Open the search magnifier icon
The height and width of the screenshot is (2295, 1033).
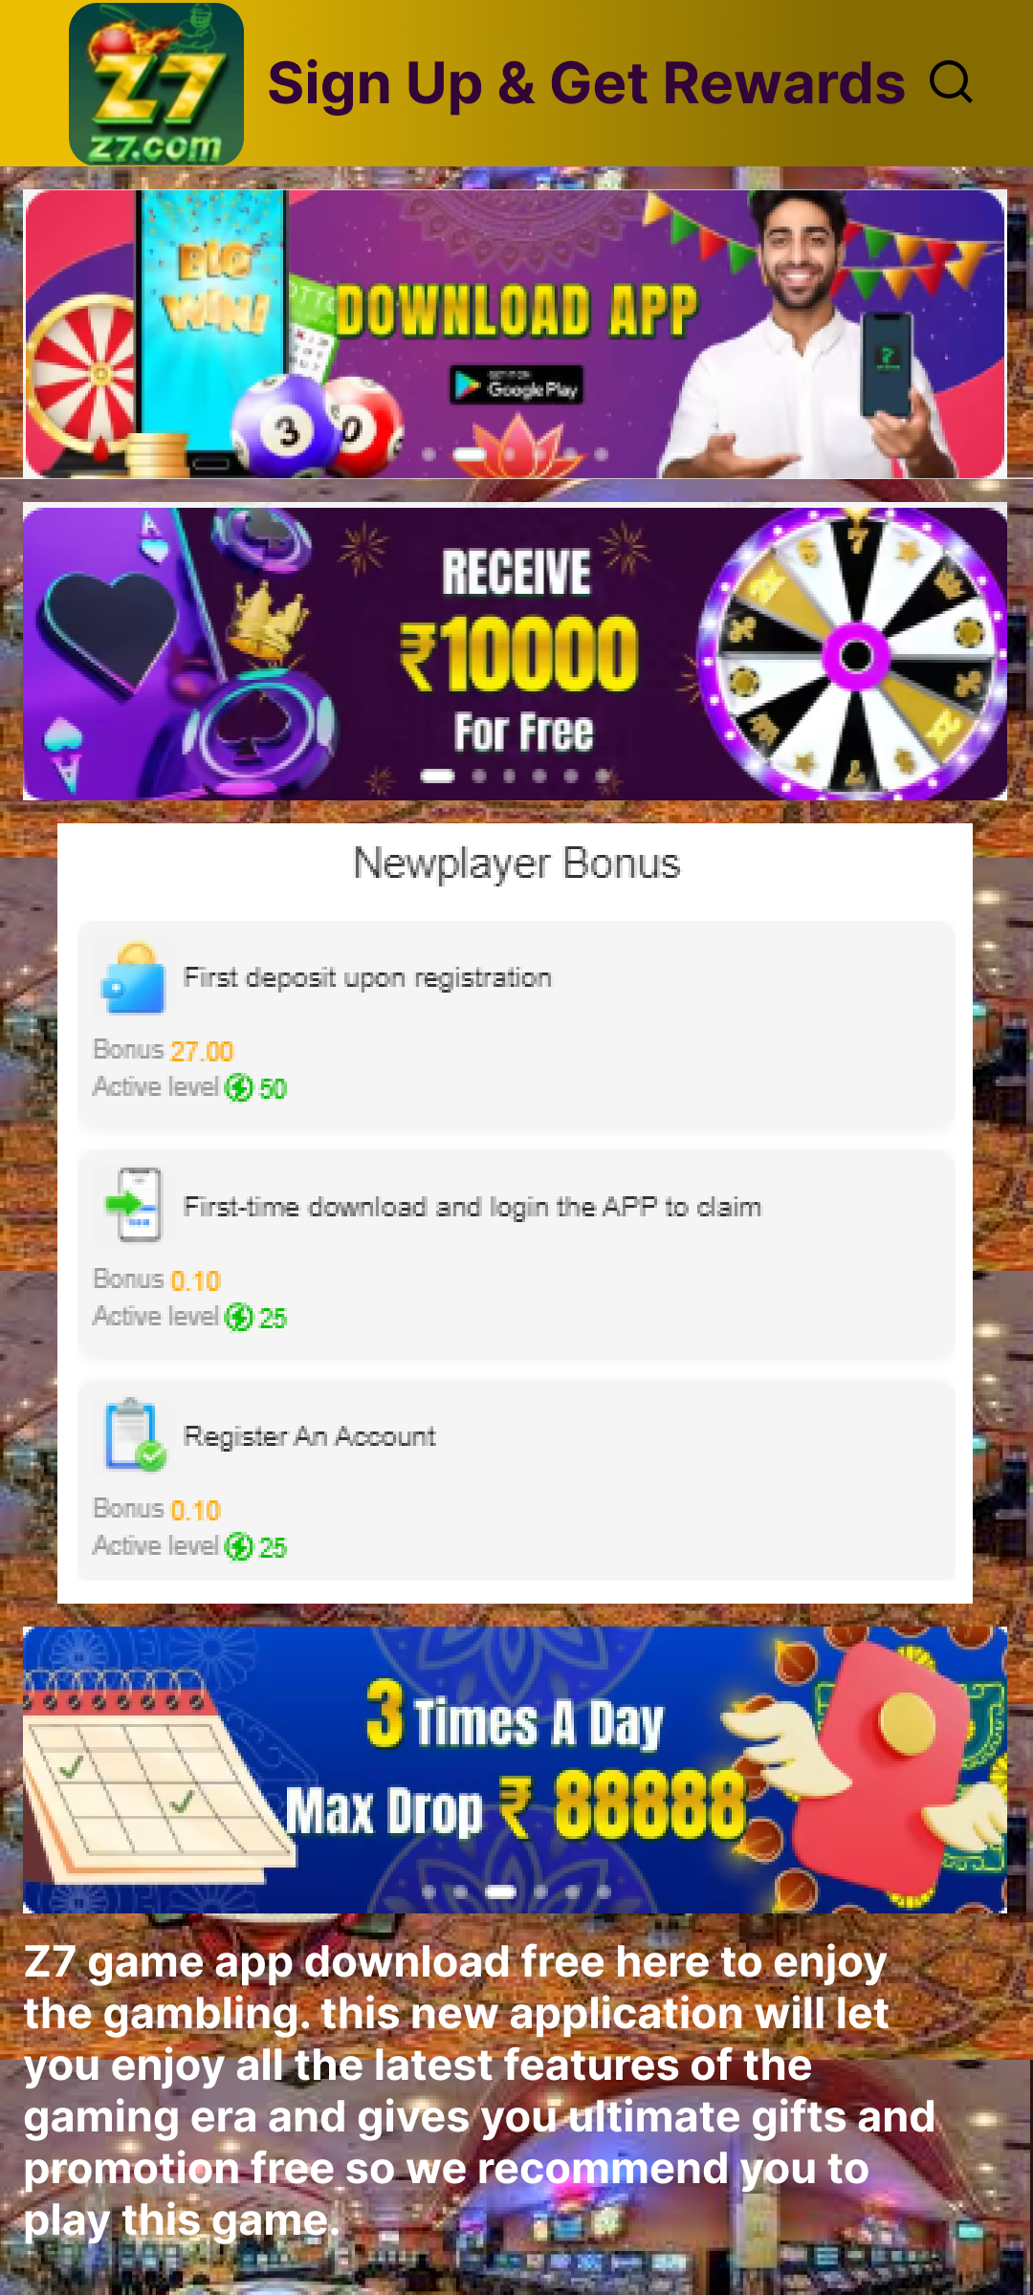(951, 83)
